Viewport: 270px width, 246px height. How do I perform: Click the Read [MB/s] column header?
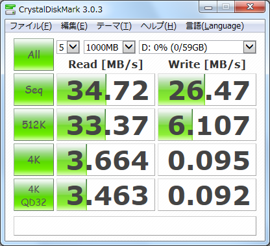(106, 64)
